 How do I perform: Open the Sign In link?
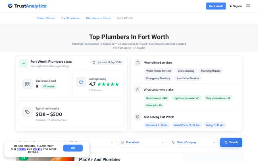[235, 6]
